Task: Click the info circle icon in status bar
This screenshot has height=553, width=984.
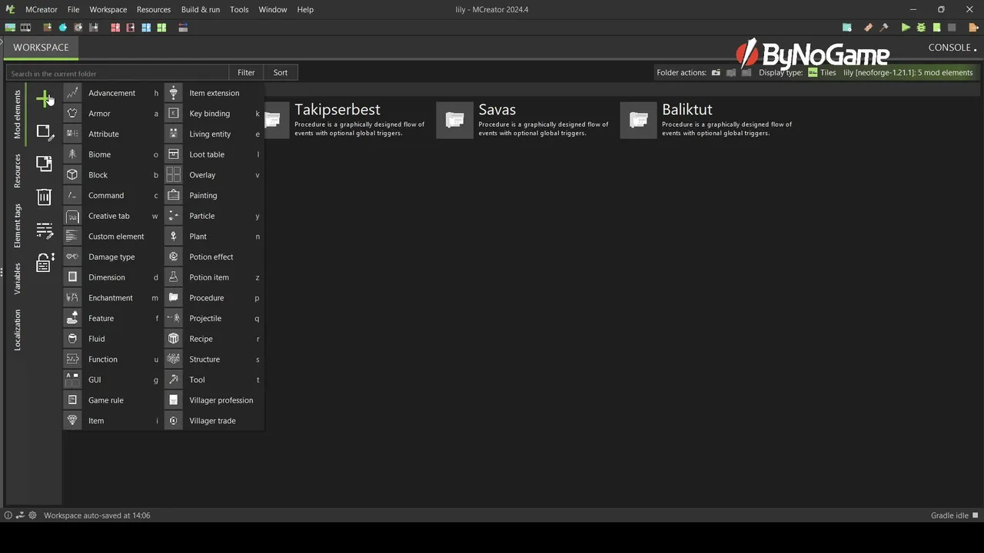Action: coord(8,515)
